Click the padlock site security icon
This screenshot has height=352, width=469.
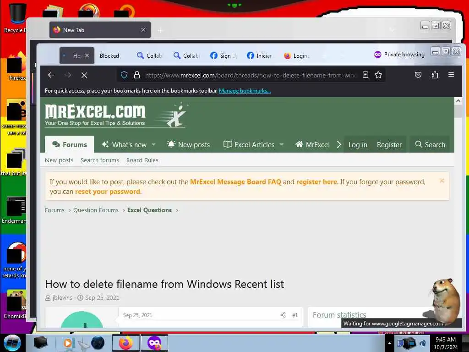tap(137, 75)
